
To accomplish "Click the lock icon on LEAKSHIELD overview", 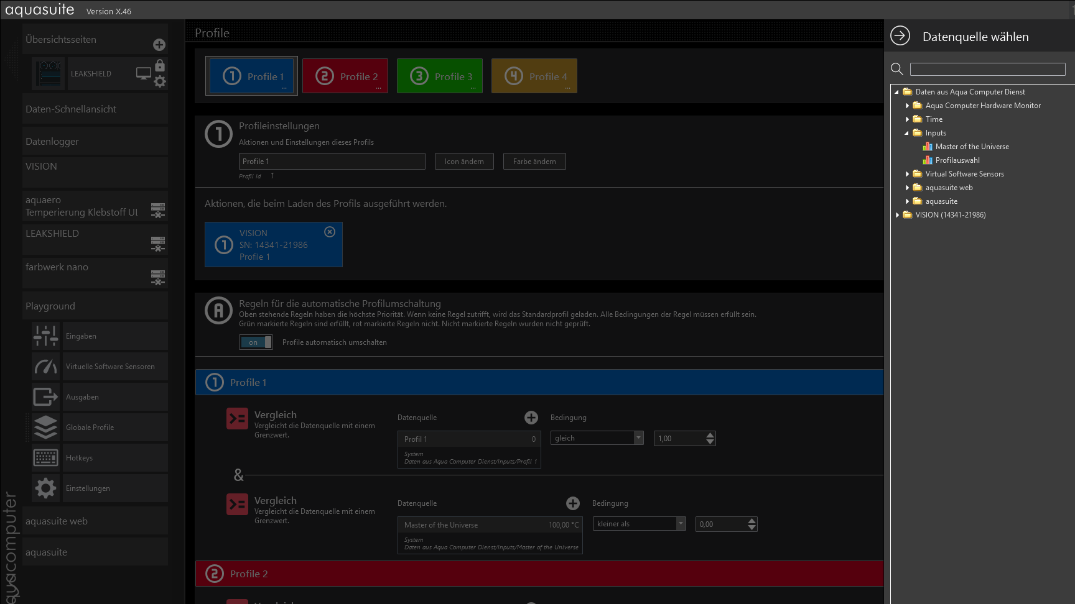I will tap(160, 65).
